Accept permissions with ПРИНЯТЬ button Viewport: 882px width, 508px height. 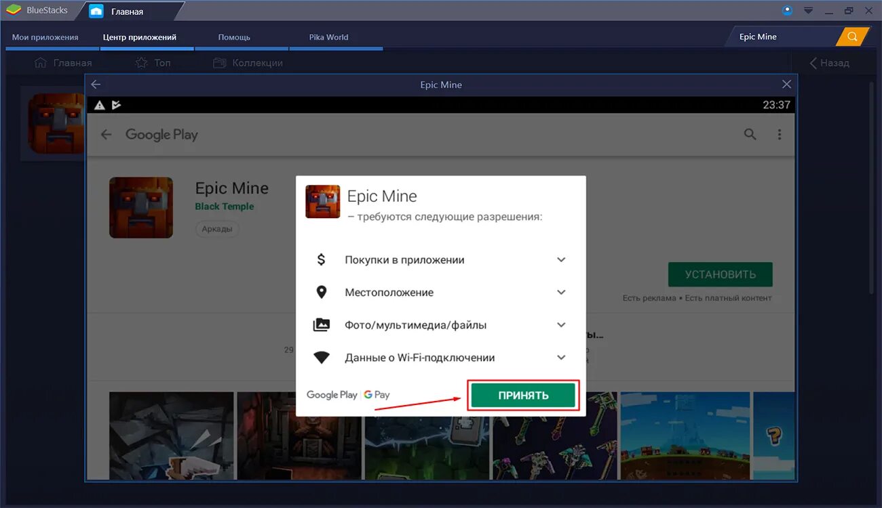(x=523, y=396)
